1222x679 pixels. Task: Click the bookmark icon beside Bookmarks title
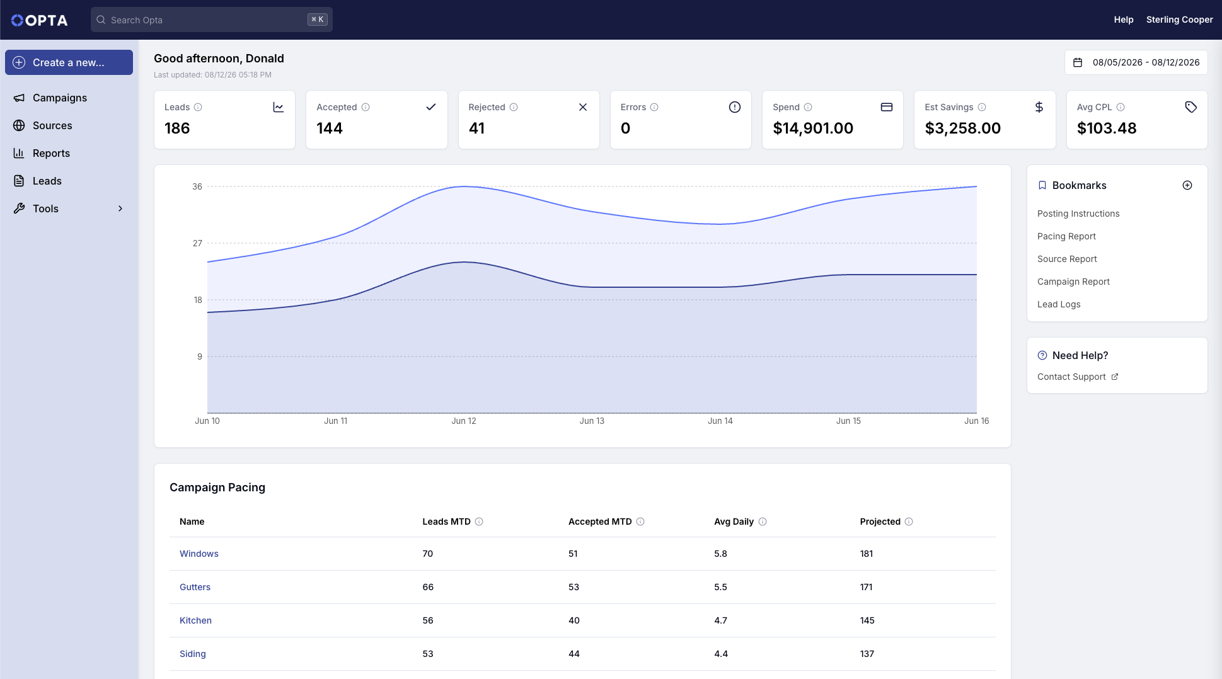click(x=1042, y=185)
